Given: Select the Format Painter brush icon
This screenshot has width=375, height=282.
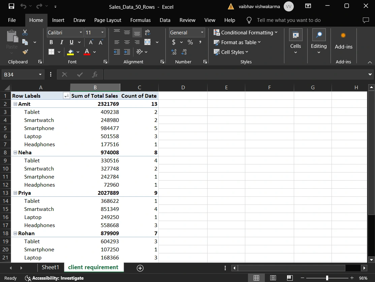Looking at the screenshot, I should pos(25,52).
